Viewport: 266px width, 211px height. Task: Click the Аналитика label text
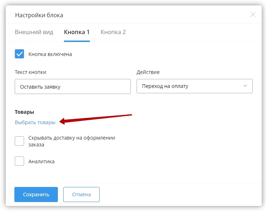point(41,161)
